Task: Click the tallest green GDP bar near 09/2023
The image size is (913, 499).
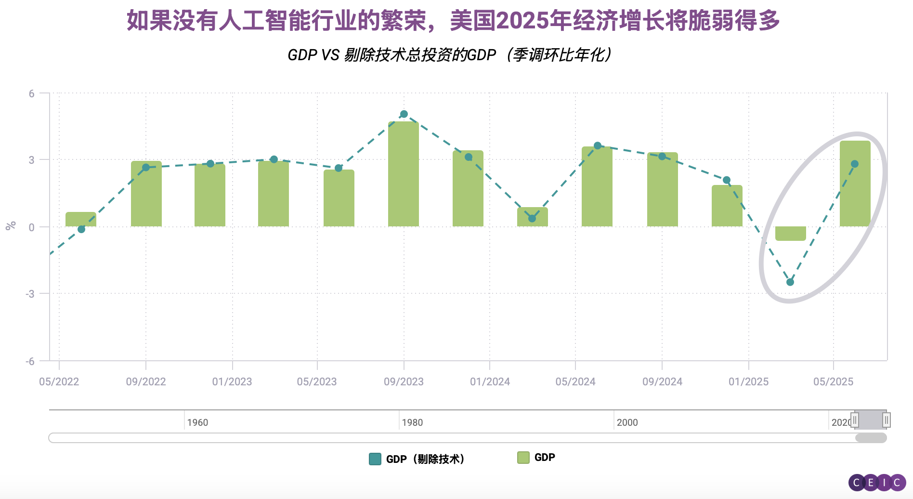Action: 404,173
